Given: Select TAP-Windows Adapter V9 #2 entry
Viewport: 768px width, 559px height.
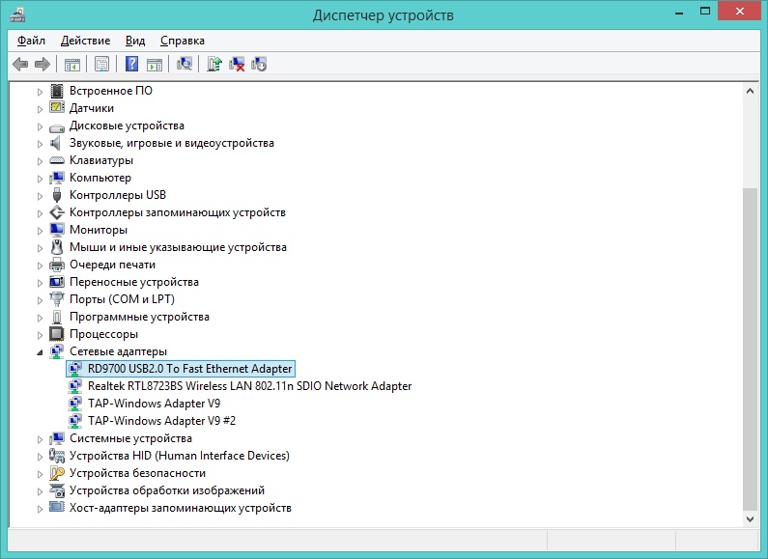Looking at the screenshot, I should [161, 421].
